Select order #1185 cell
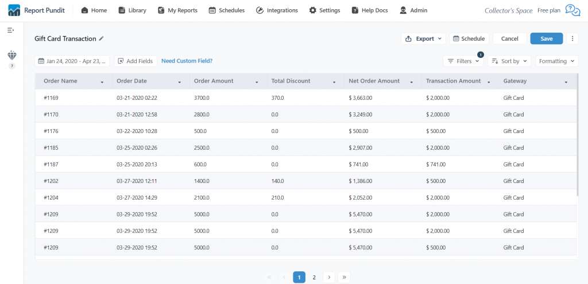The width and height of the screenshot is (588, 284). point(51,147)
